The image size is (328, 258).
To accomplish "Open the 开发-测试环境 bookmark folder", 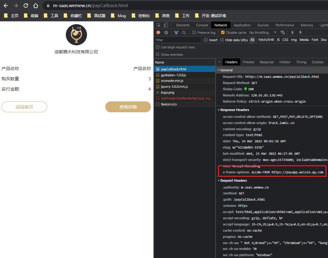I will point(210,16).
